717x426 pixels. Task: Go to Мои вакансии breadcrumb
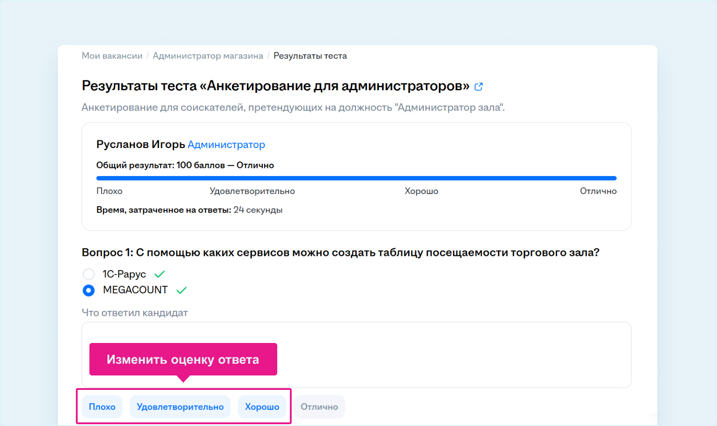pos(112,56)
